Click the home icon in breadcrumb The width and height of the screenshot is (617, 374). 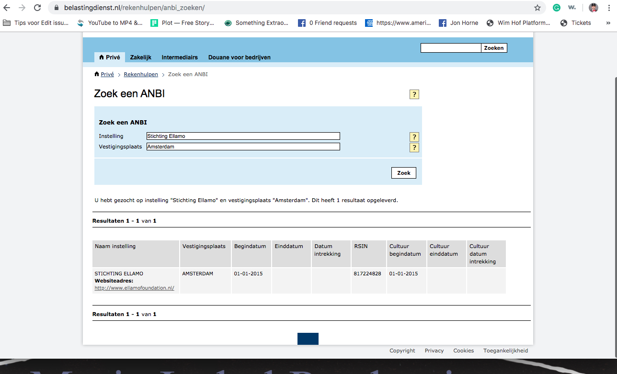(x=97, y=74)
